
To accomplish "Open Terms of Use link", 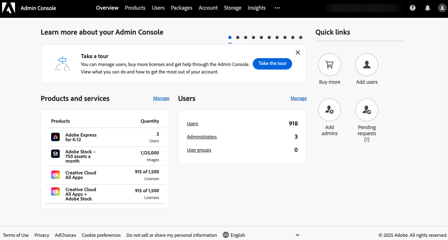I will 16,235.
